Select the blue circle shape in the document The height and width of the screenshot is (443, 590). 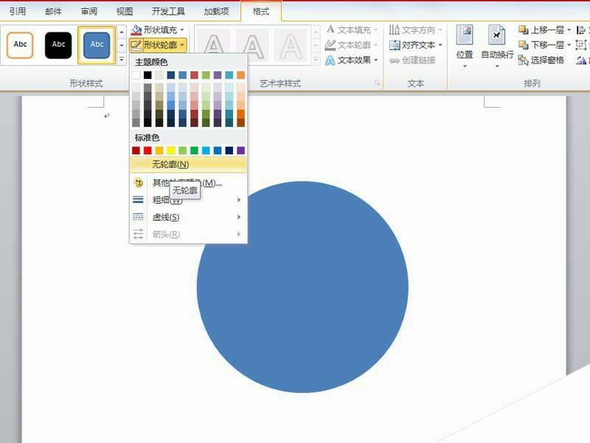point(302,287)
